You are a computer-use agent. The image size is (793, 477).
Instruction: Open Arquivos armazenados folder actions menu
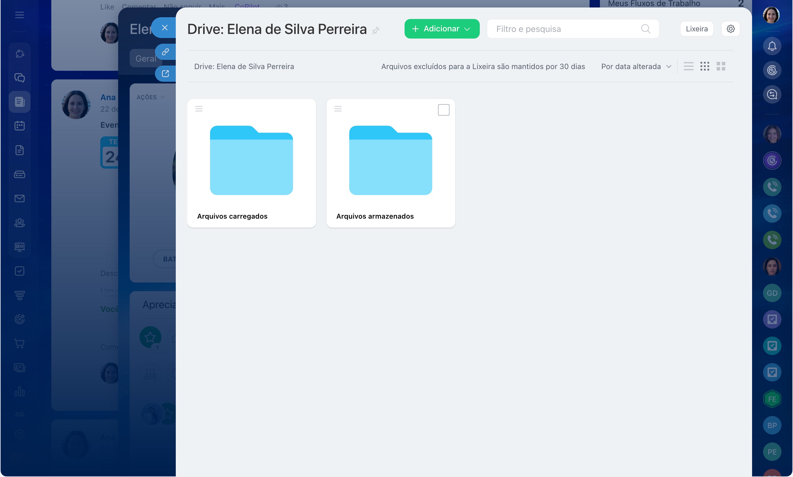pos(338,109)
